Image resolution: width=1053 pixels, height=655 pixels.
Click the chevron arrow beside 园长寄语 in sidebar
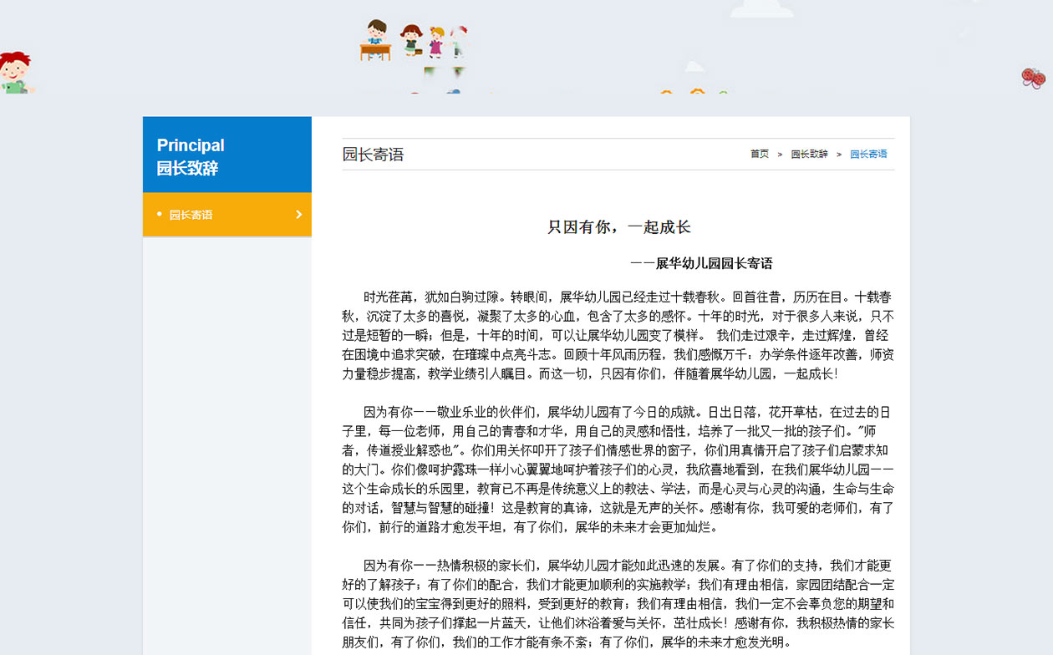299,215
